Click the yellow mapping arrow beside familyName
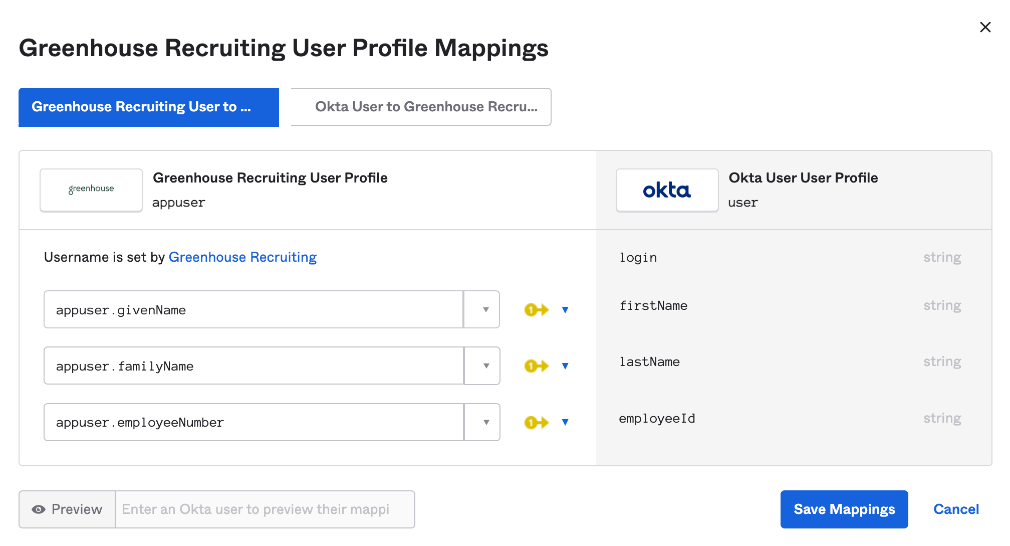 [x=536, y=366]
